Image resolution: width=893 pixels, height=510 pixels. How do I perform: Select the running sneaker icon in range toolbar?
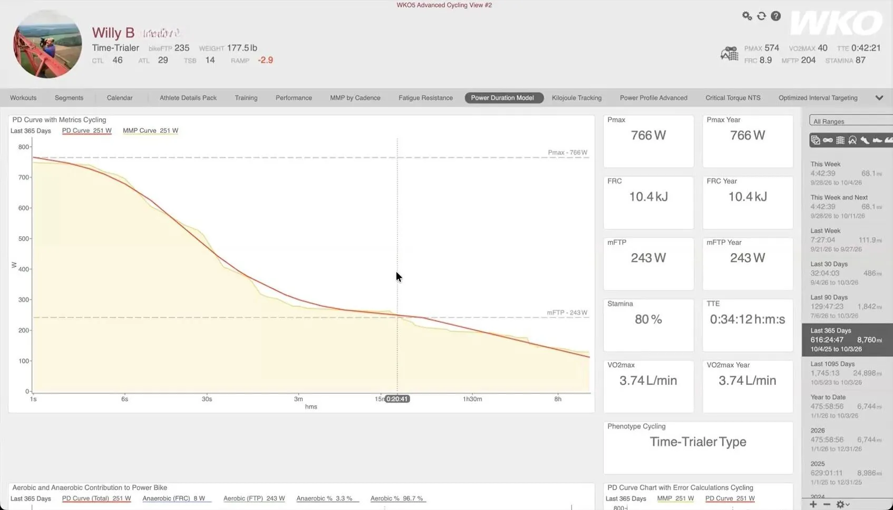tap(877, 140)
